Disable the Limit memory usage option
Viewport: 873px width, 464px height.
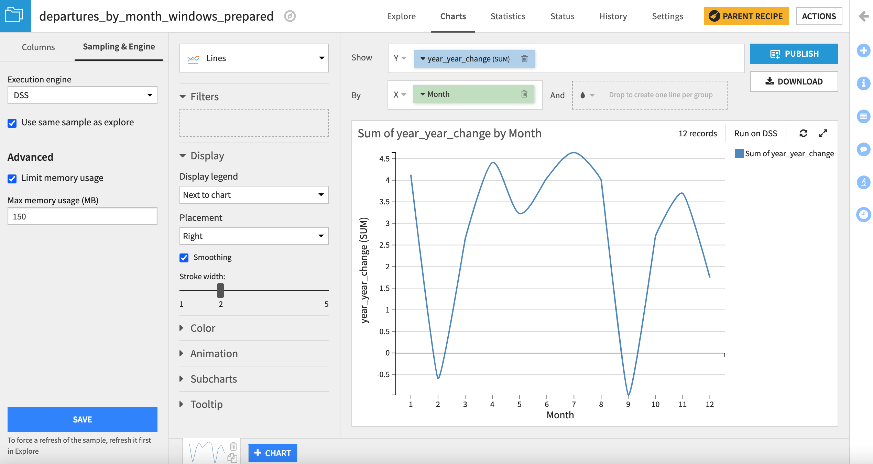(12, 178)
